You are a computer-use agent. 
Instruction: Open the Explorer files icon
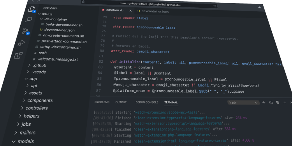[32, 9]
